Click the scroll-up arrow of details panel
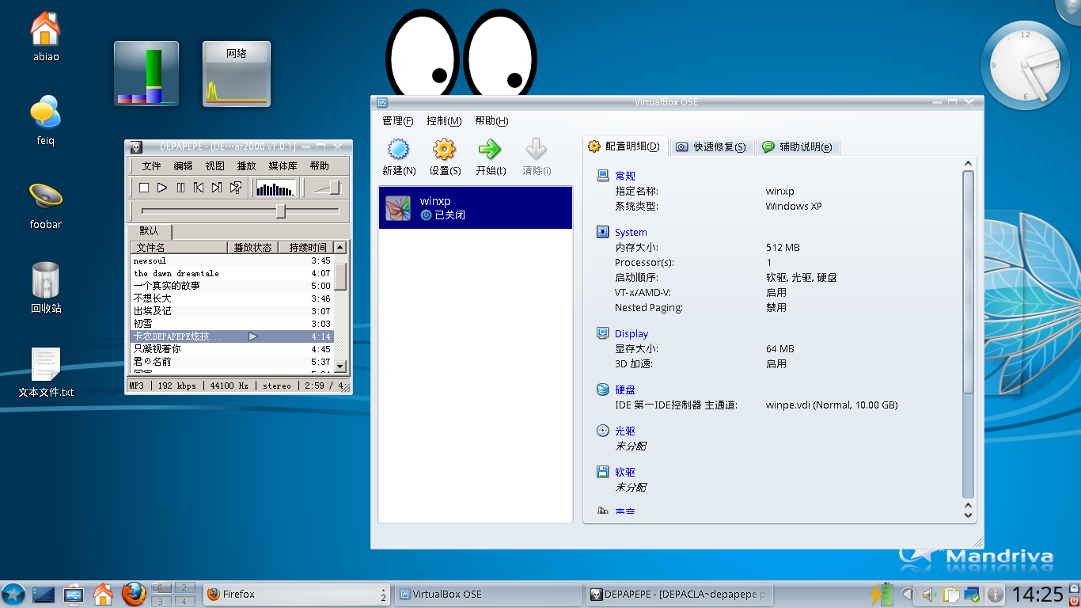 click(968, 164)
